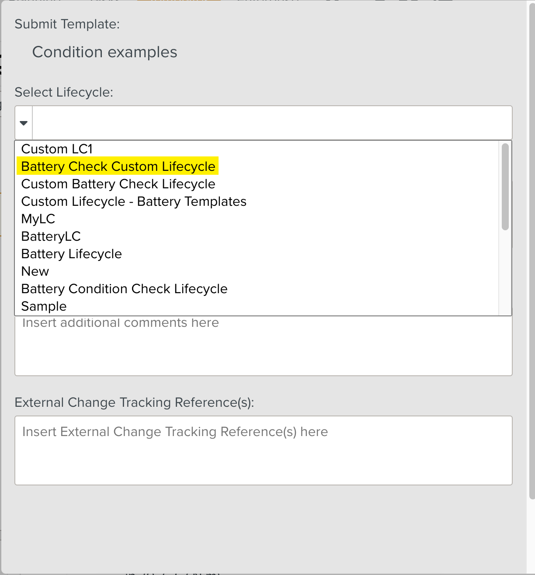535x575 pixels.
Task: Choose Custom Battery Check Lifecycle from the list
Action: coord(118,184)
